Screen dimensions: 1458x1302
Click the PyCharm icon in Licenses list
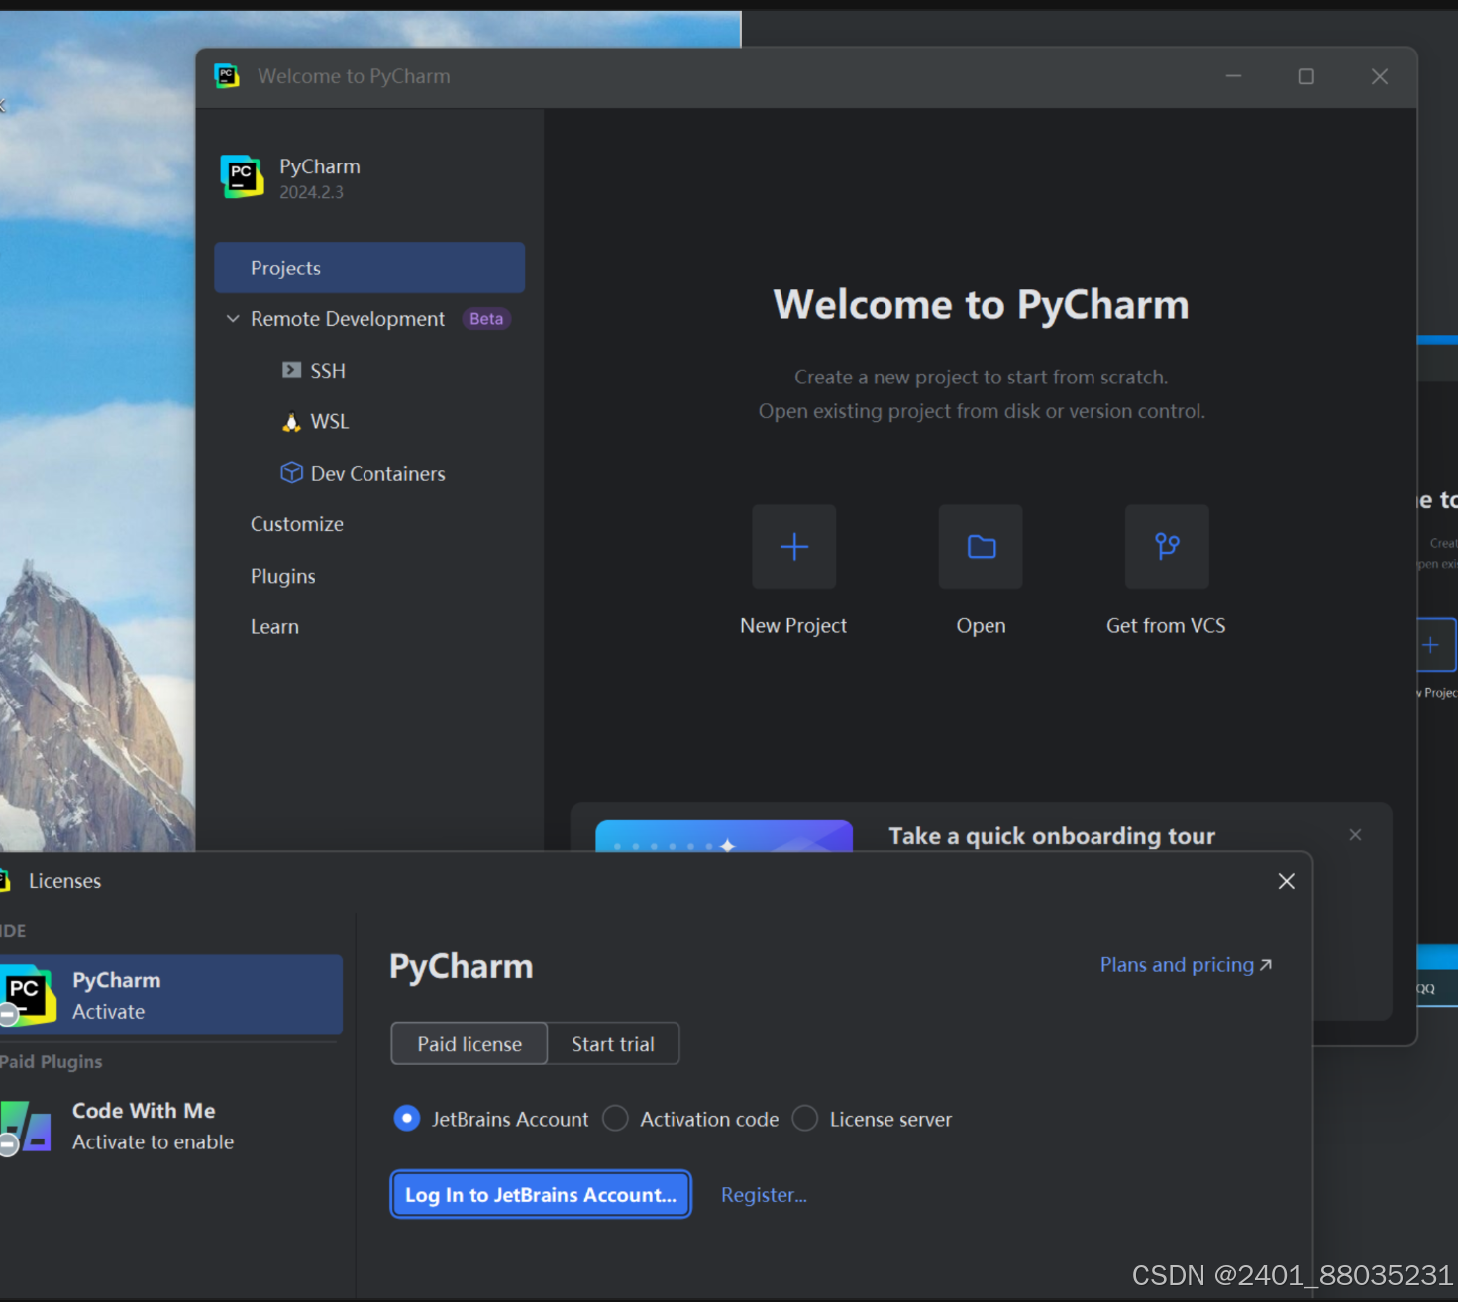[26, 995]
